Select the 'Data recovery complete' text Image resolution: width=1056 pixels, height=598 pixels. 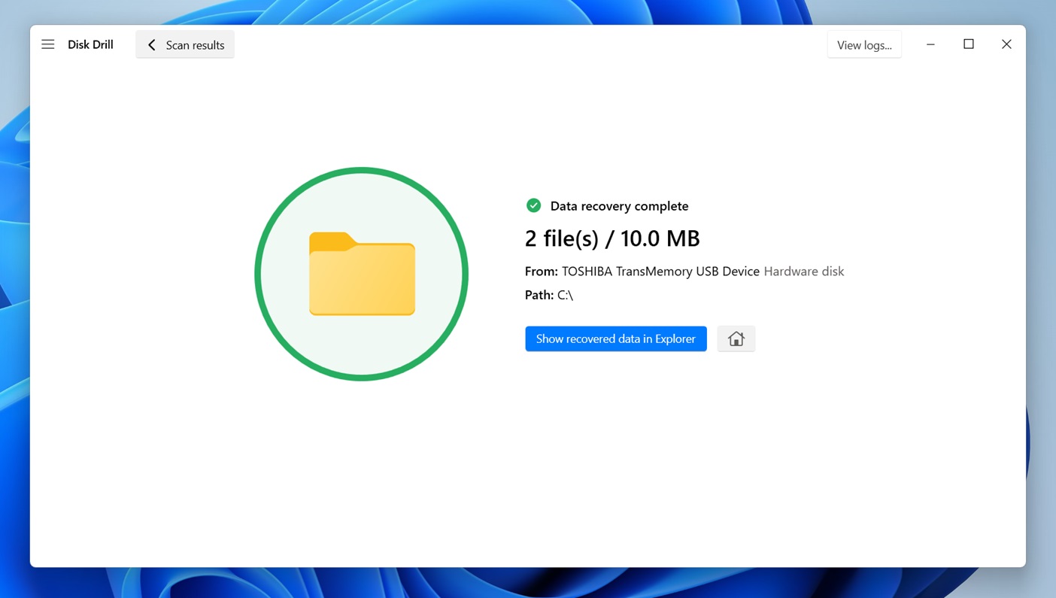pos(619,206)
